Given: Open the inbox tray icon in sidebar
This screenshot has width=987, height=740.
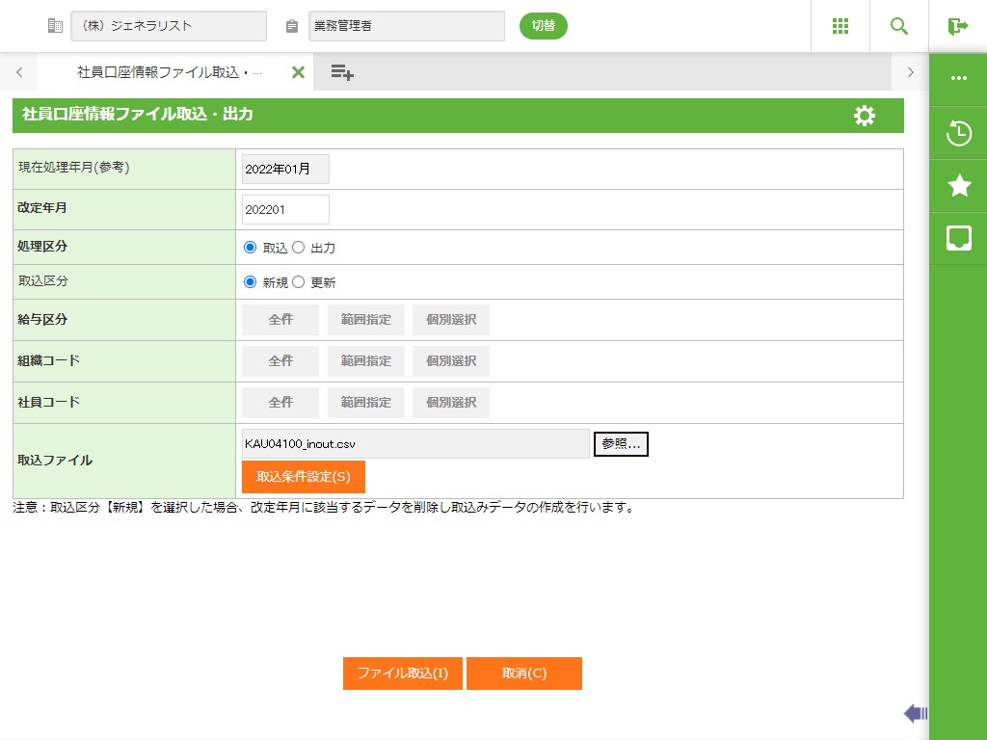Looking at the screenshot, I should coord(958,238).
